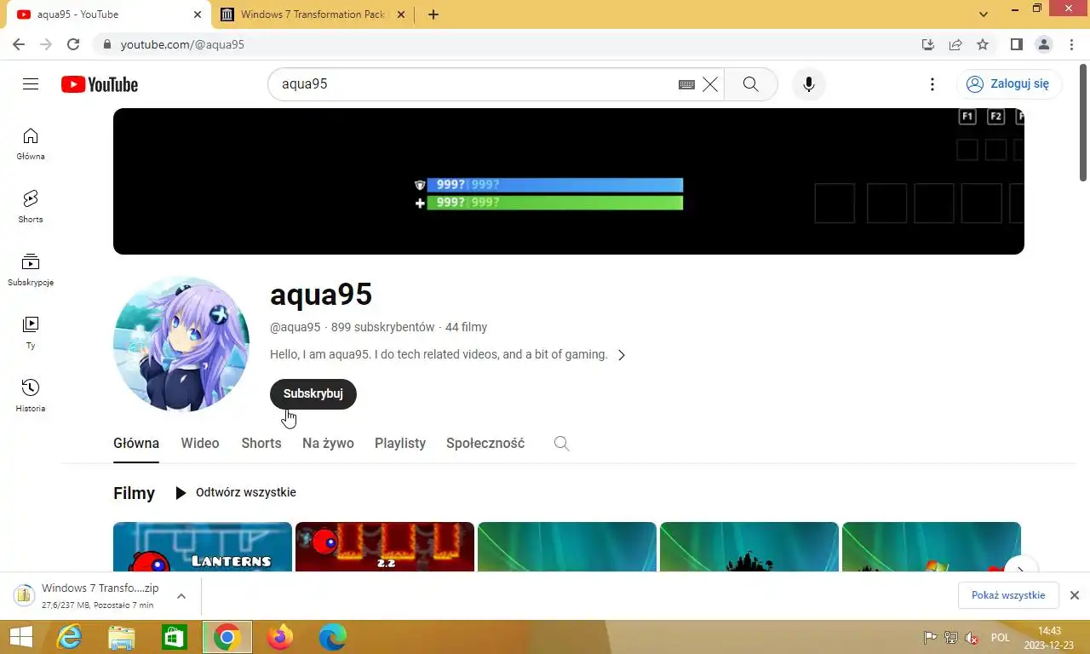Toggle the Chrome side panel

(x=1016, y=44)
